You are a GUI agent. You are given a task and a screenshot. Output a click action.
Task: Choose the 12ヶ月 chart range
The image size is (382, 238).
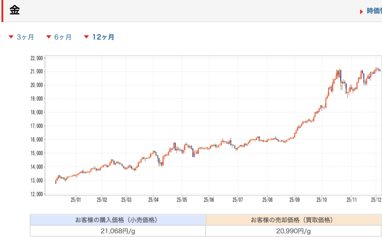pyautogui.click(x=103, y=37)
